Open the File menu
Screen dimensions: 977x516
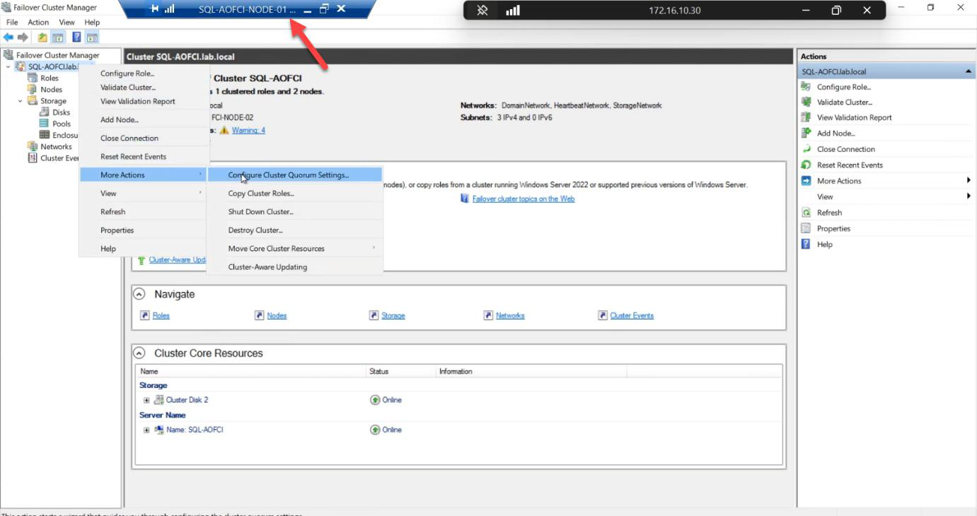pos(12,23)
